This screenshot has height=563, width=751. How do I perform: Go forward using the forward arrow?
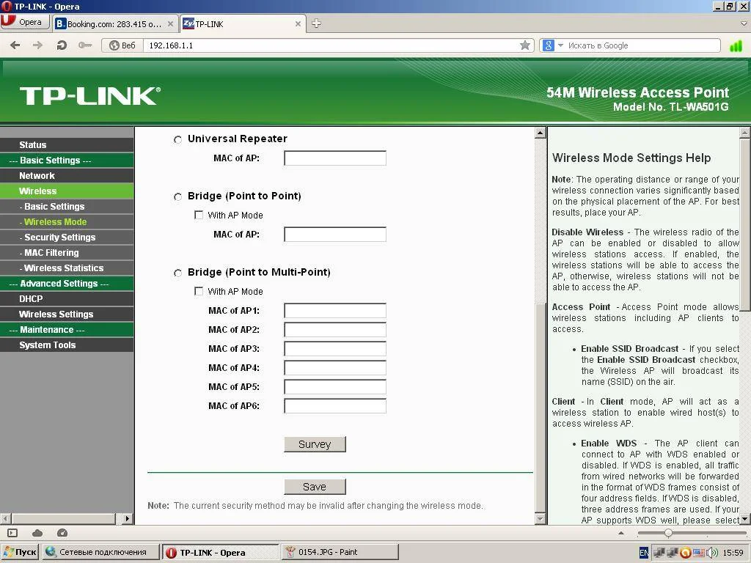coord(37,45)
